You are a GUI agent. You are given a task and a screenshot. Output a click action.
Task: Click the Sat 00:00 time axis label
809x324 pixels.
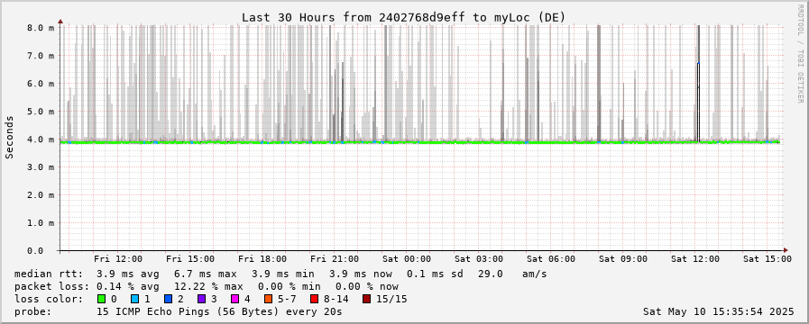click(x=407, y=259)
